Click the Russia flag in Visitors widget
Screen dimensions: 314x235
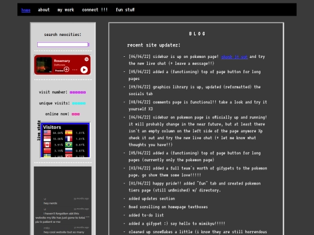coord(69,151)
